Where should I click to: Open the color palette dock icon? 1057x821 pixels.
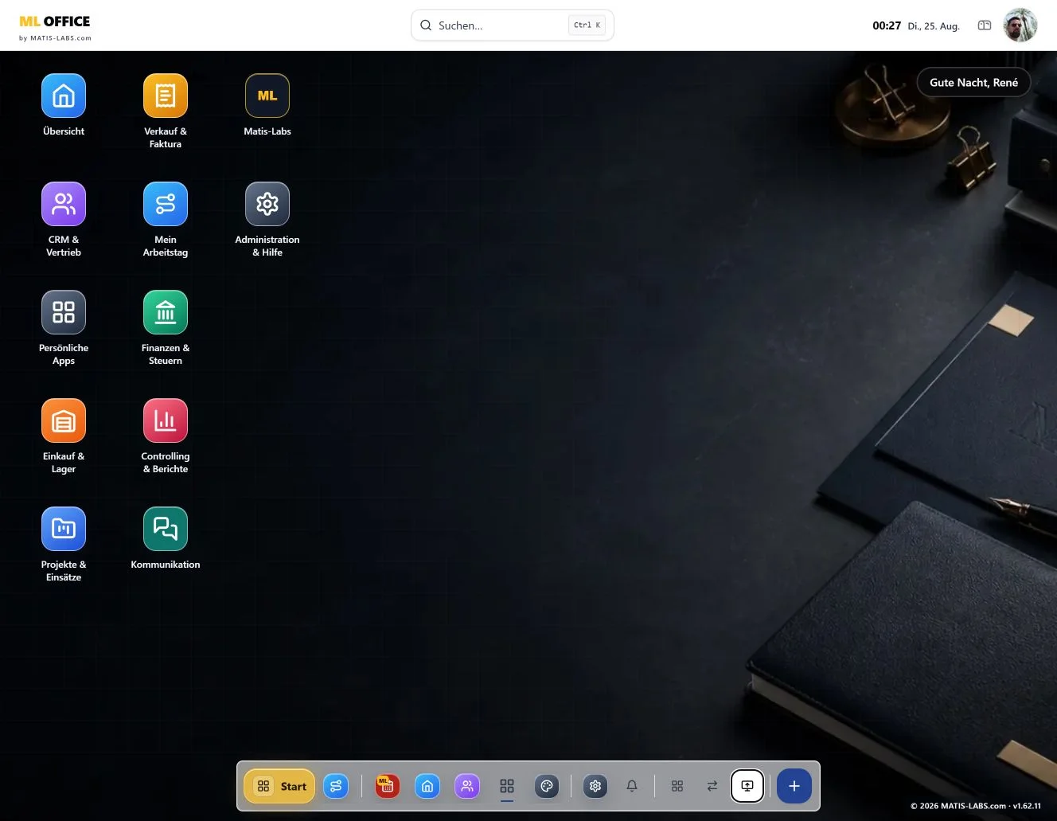[547, 786]
